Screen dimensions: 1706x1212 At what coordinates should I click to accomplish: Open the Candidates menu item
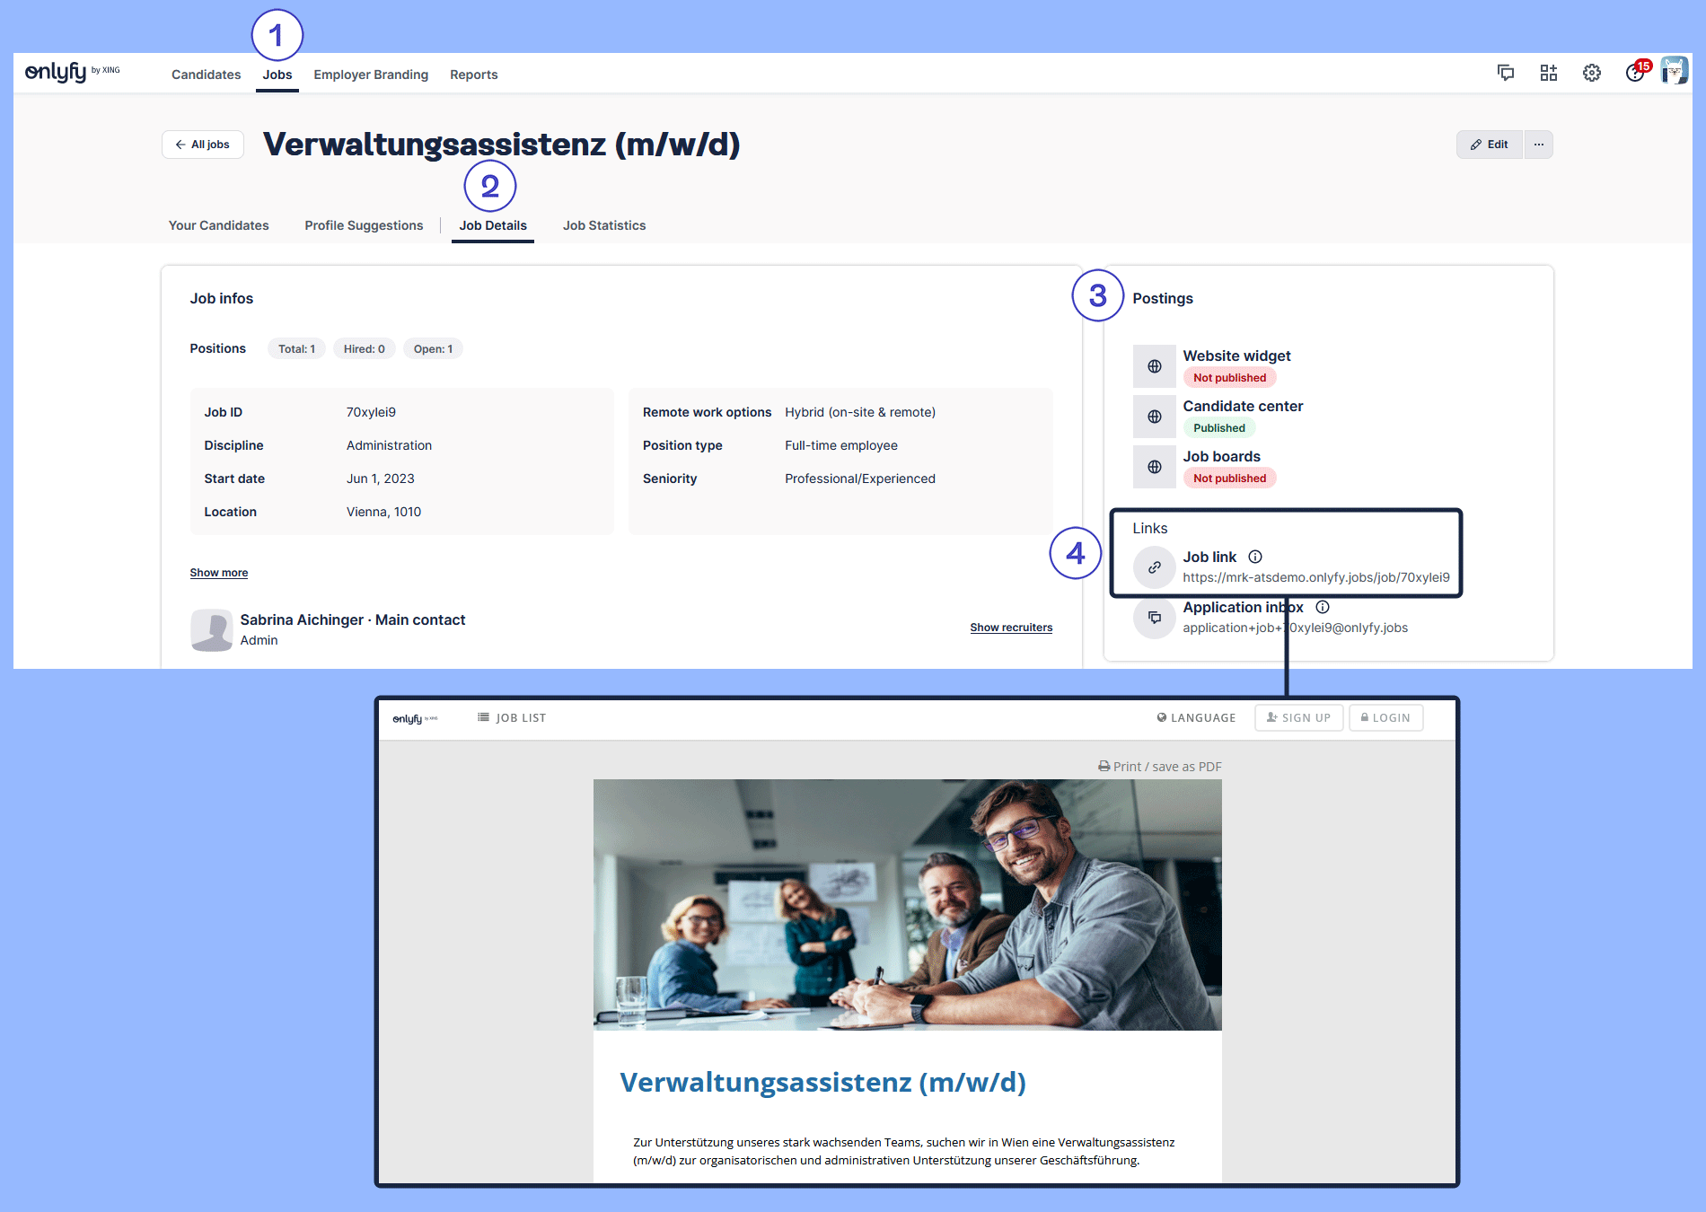coord(206,75)
